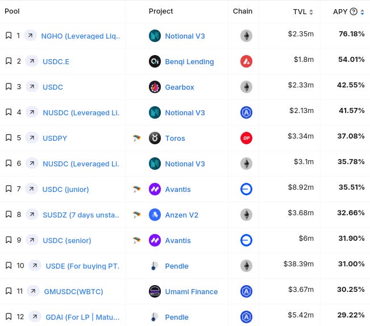Screen dimensions: 370x326
Task: Select the 29.22% APY value
Action: [x=351, y=315]
